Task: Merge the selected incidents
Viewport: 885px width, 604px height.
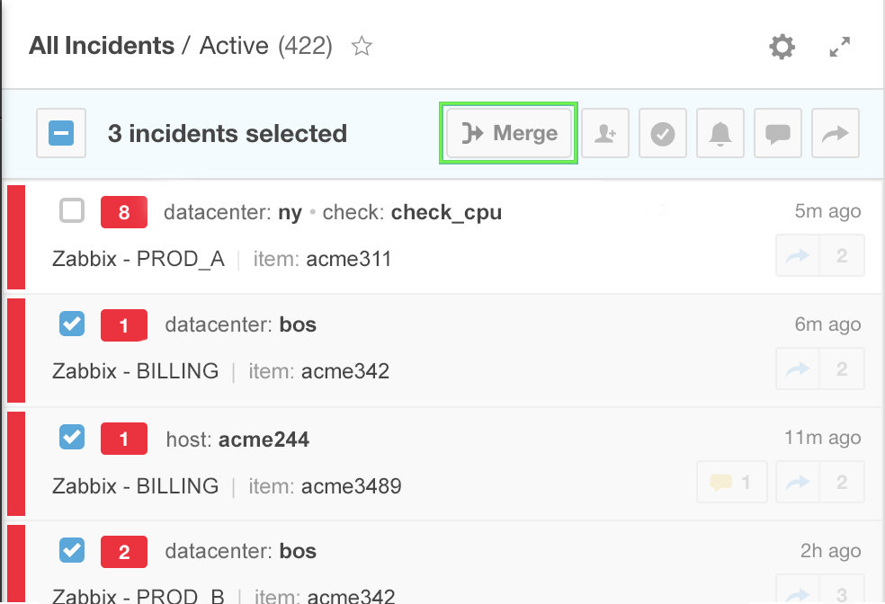Action: 509,133
